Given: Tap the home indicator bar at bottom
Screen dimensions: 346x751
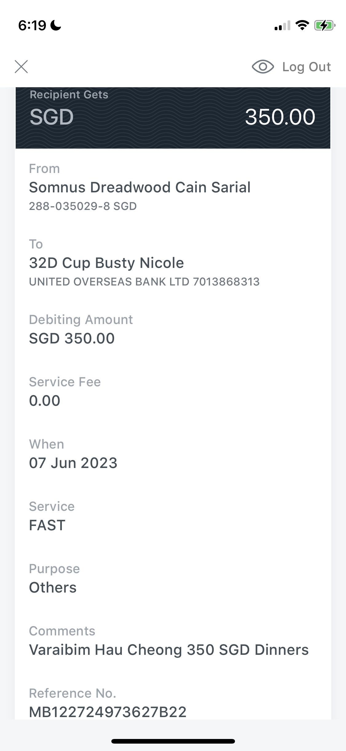Looking at the screenshot, I should pos(173,741).
